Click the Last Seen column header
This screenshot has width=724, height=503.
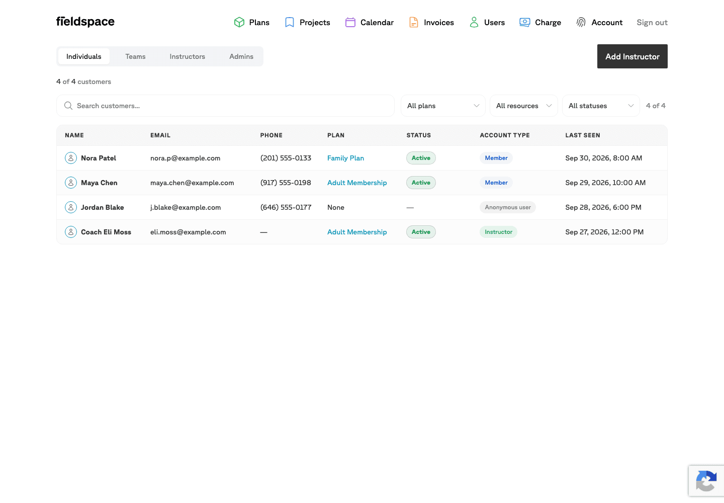[583, 135]
